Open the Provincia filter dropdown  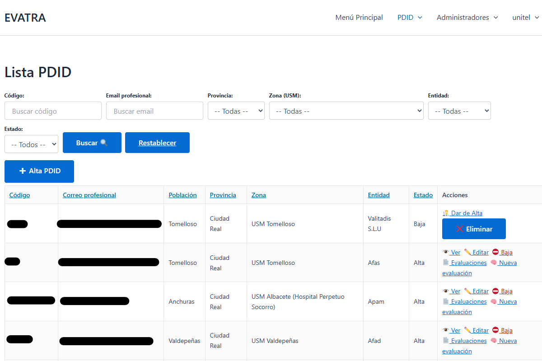point(236,111)
